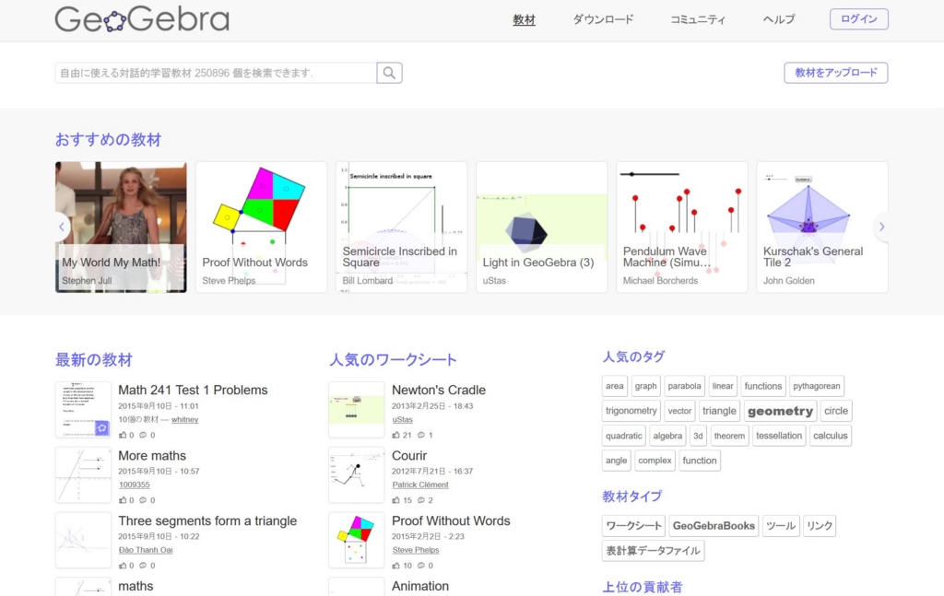Click the like icon under Newton's Cradle
Viewport: 944px width, 596px height.
[395, 435]
